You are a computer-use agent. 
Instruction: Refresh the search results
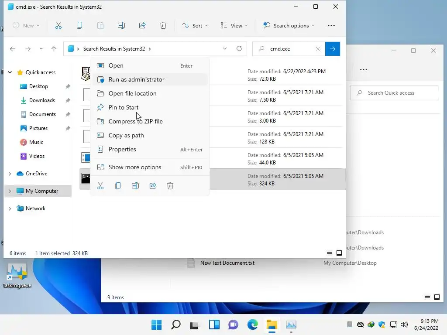pos(239,48)
